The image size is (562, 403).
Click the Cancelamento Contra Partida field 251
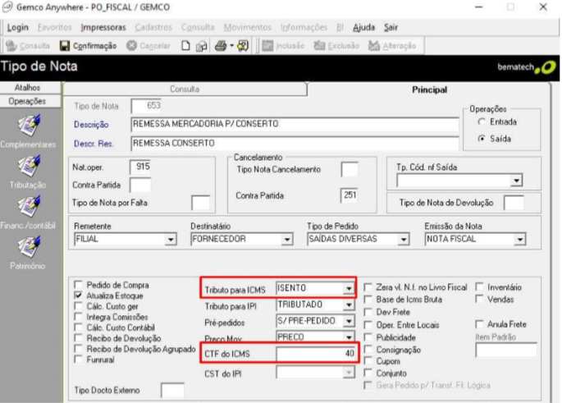pos(350,195)
